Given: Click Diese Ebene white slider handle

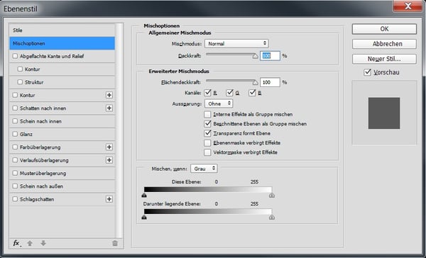Looking at the screenshot, I should (272, 195).
